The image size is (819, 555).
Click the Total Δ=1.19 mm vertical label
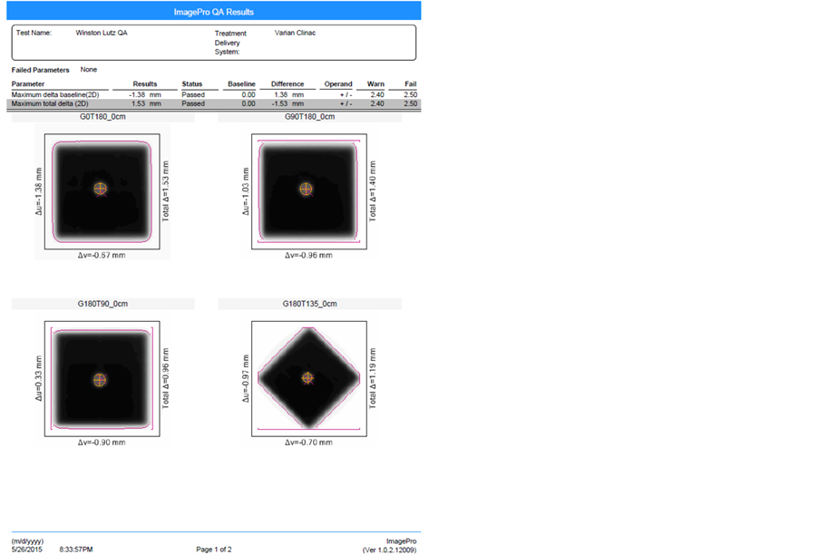click(x=373, y=378)
